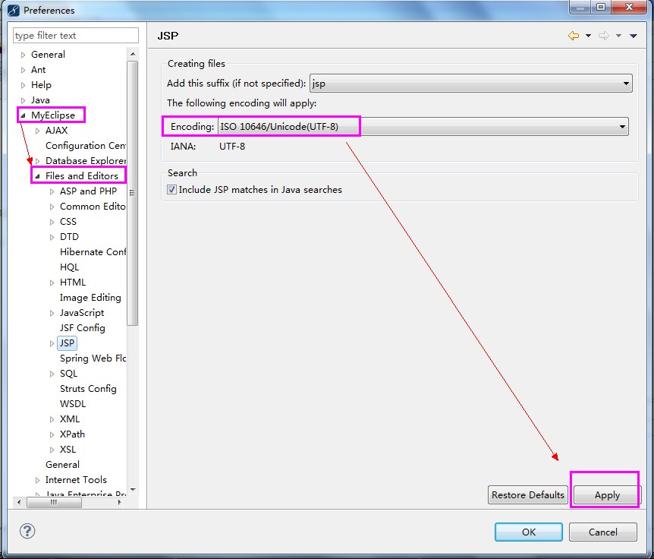Viewport: 654px width, 559px height.
Task: Select the JSF Config tree item
Action: (83, 328)
